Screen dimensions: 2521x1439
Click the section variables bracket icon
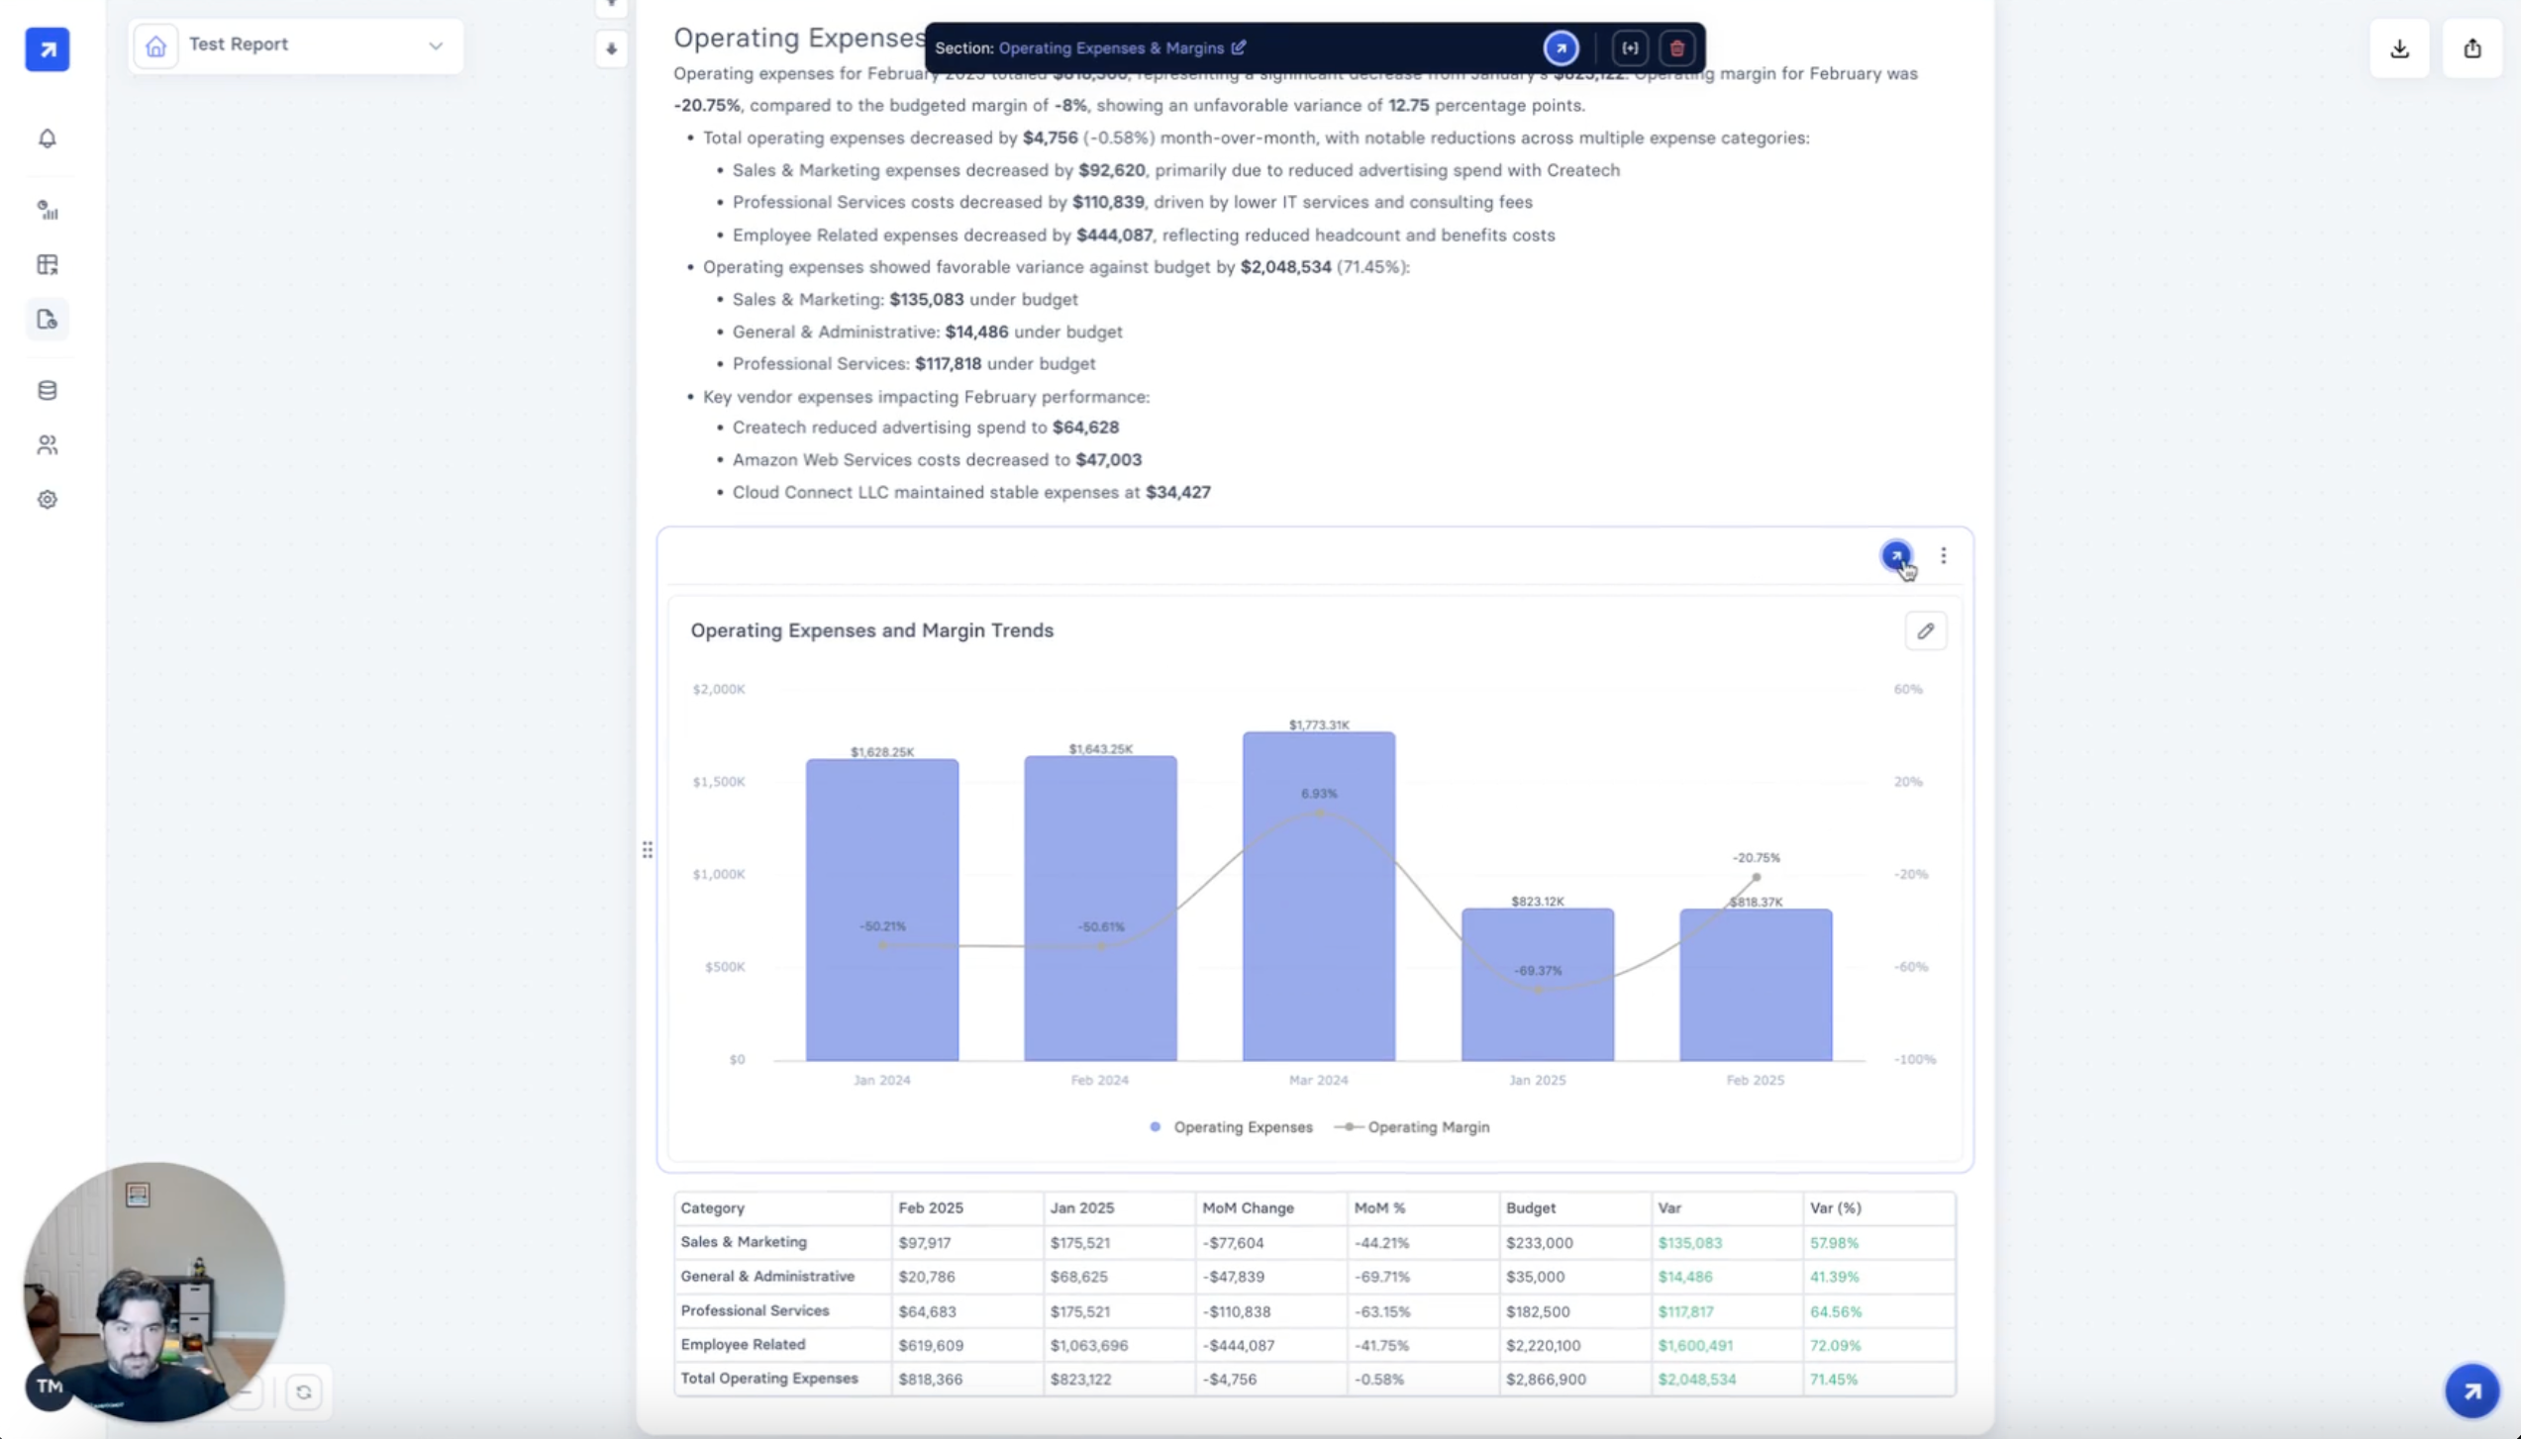click(1630, 48)
